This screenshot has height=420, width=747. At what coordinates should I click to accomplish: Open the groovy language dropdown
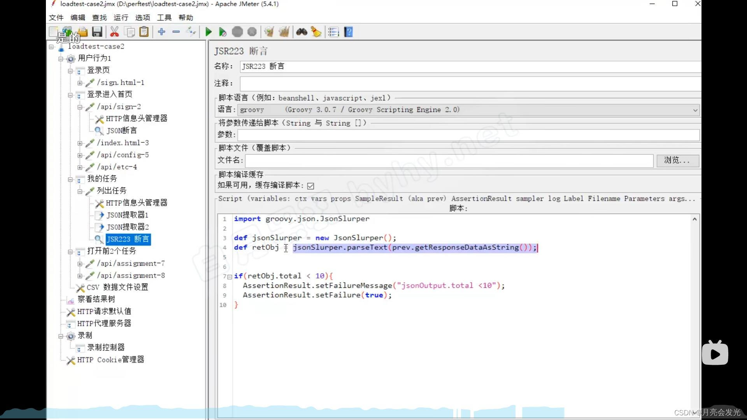469,110
